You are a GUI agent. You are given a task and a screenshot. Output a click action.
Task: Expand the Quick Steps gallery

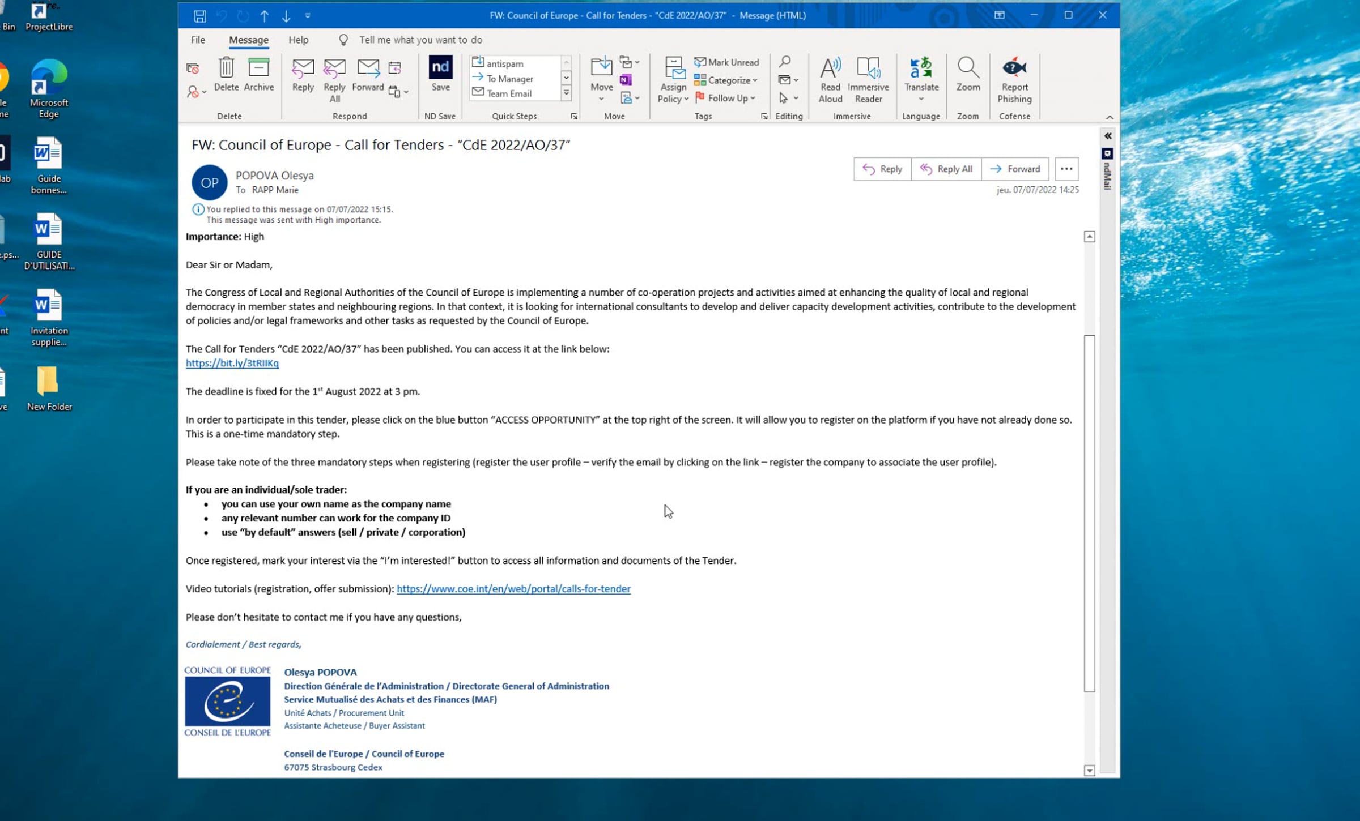point(566,93)
